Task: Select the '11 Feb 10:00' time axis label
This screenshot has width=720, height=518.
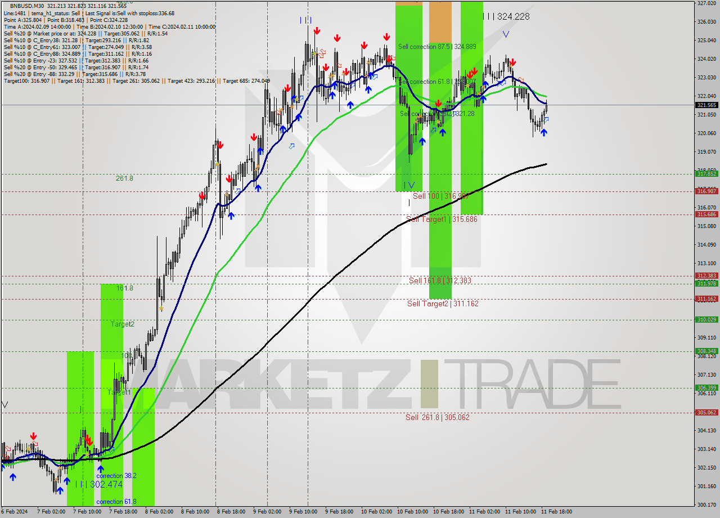Action: tap(520, 512)
